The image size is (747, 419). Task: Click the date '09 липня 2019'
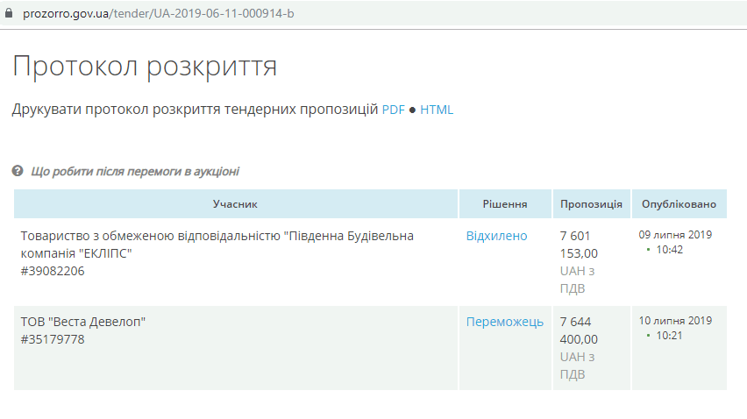[x=675, y=235]
